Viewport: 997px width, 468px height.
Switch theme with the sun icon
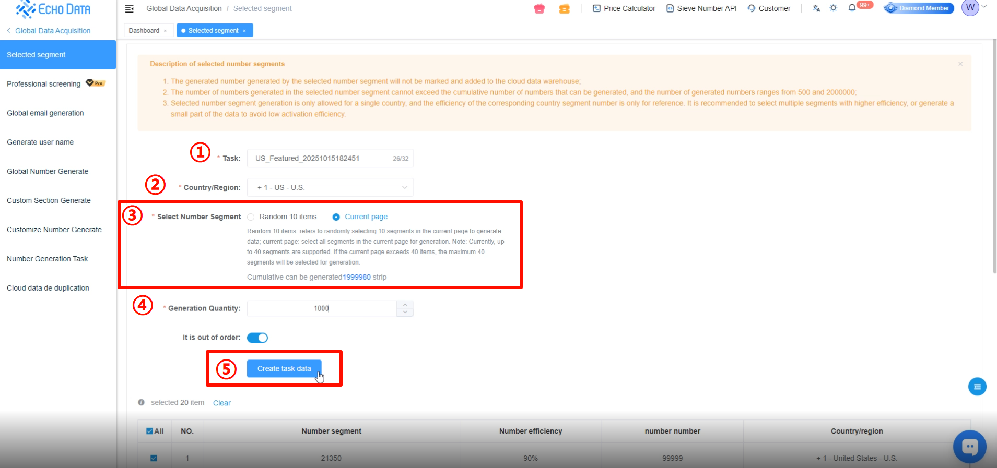[x=834, y=8]
